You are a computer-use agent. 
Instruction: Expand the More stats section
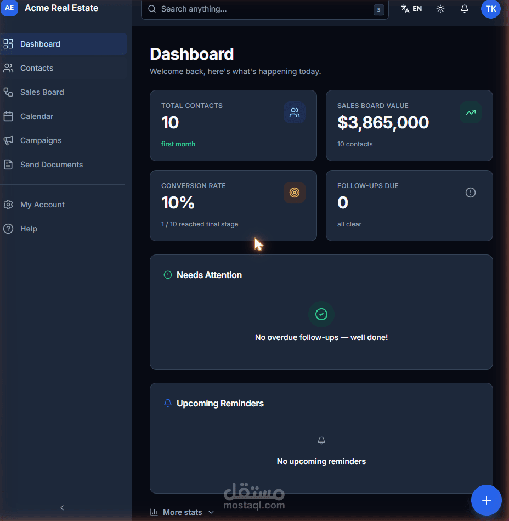pos(182,512)
